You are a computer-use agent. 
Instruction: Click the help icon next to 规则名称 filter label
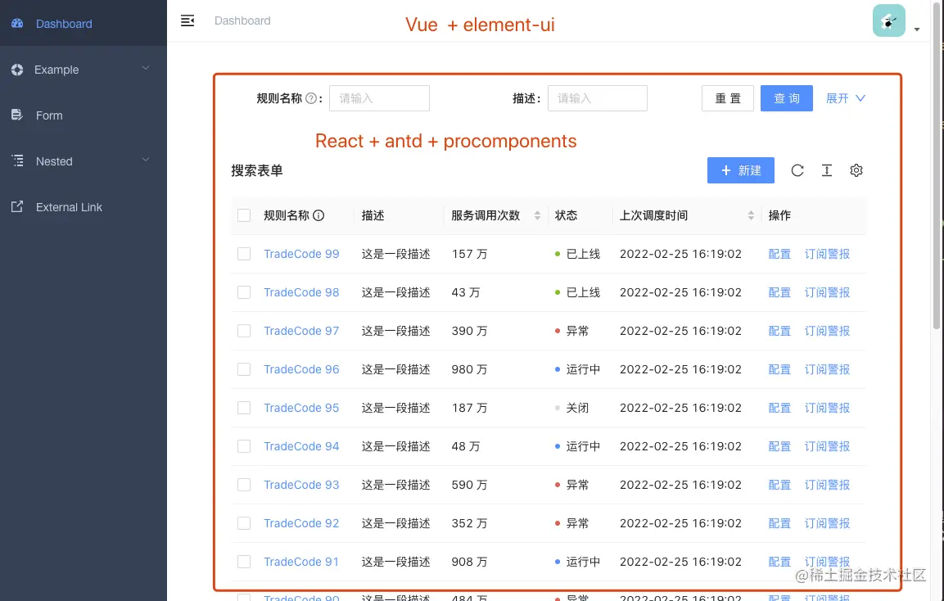point(310,98)
